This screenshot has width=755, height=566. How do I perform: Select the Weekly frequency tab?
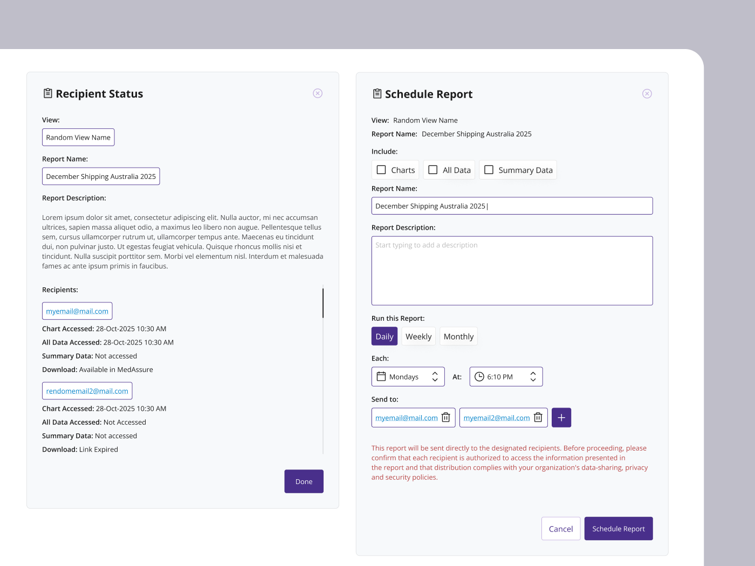coord(418,336)
